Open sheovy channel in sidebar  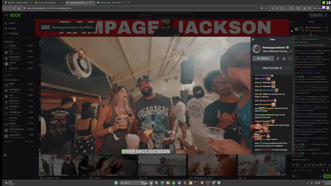coord(19,64)
